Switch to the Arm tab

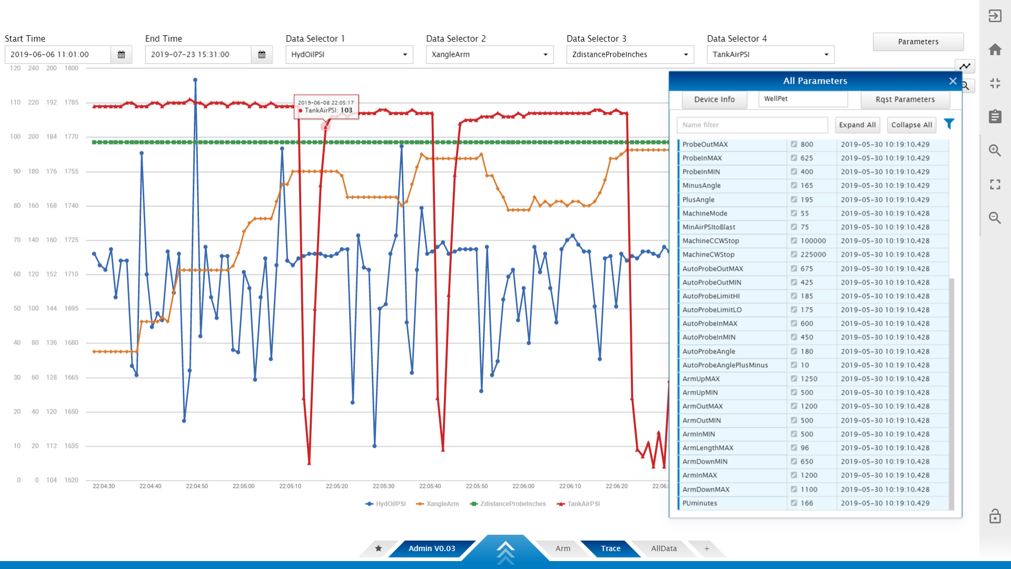562,548
